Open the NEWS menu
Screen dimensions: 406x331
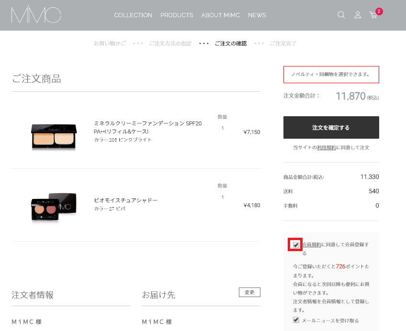(257, 15)
